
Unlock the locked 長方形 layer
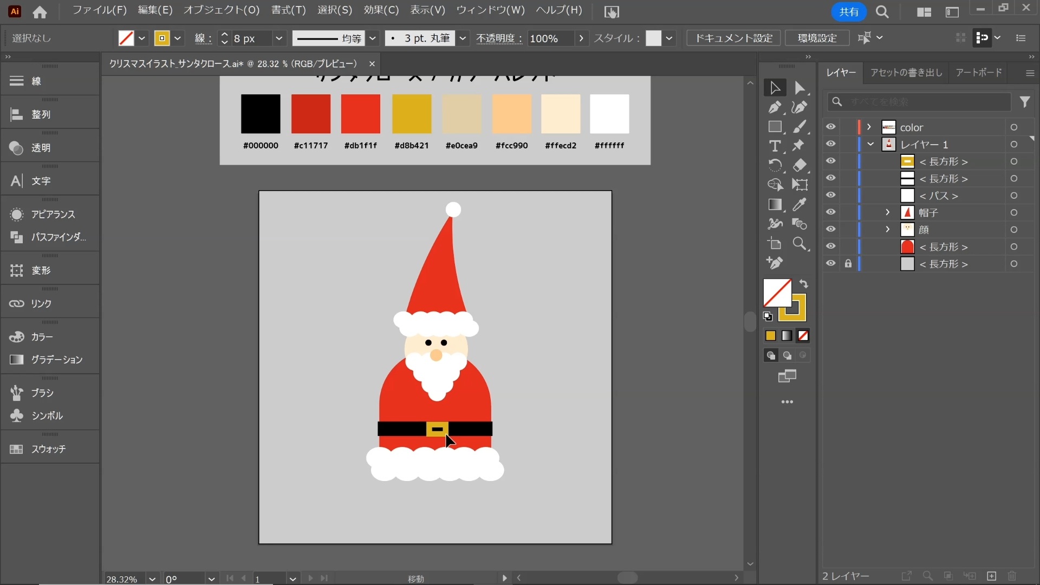pos(849,264)
